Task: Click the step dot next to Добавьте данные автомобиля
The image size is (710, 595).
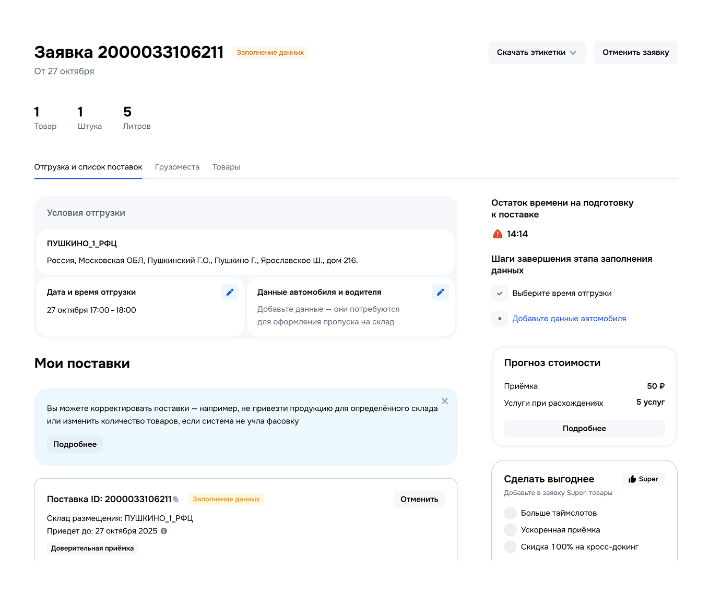Action: [x=500, y=319]
